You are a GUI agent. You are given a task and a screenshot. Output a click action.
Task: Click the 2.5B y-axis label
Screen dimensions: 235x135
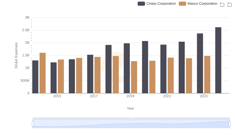[x=26, y=30]
